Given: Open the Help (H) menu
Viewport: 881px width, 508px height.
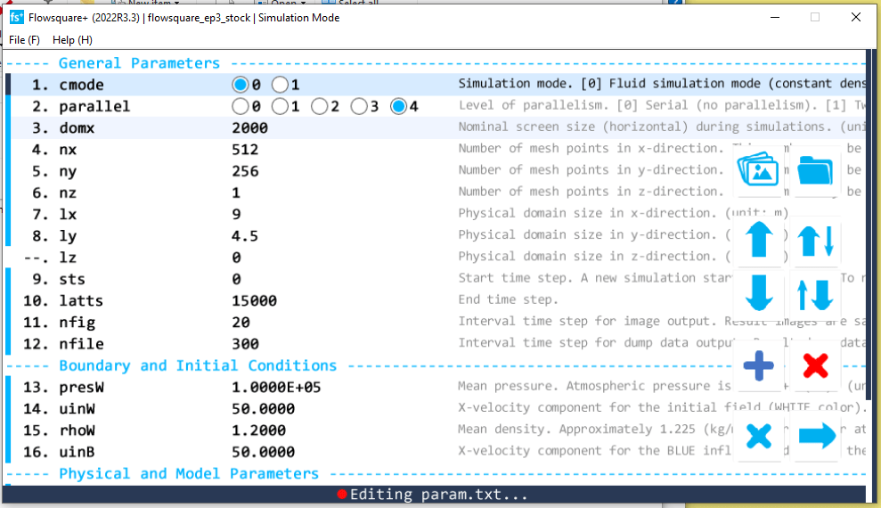Looking at the screenshot, I should [x=72, y=40].
